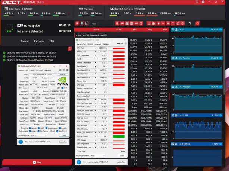Viewport: 229px width, 171px height.
Task: Toggle the storage sensor filter icon
Action: point(131,23)
